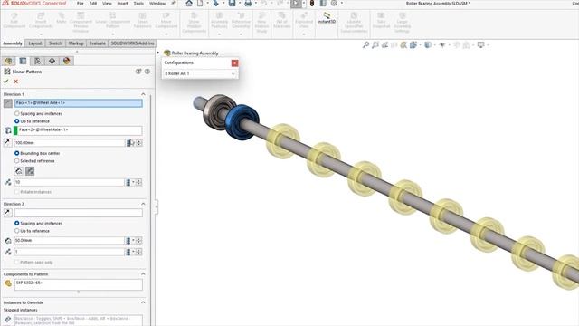The image size is (579, 326).
Task: Collapse the Components to Pattern section
Action: click(143, 274)
